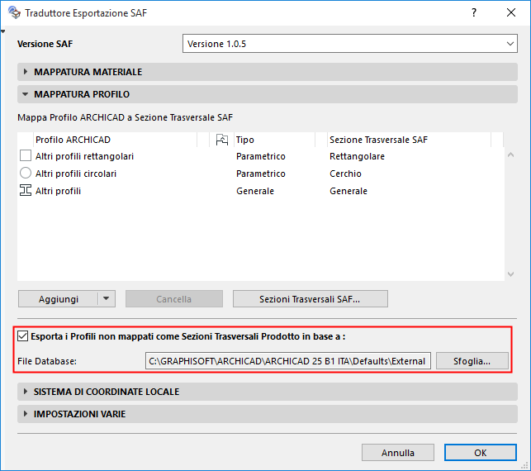
Task: Click the Tipo column header
Action: pos(274,140)
